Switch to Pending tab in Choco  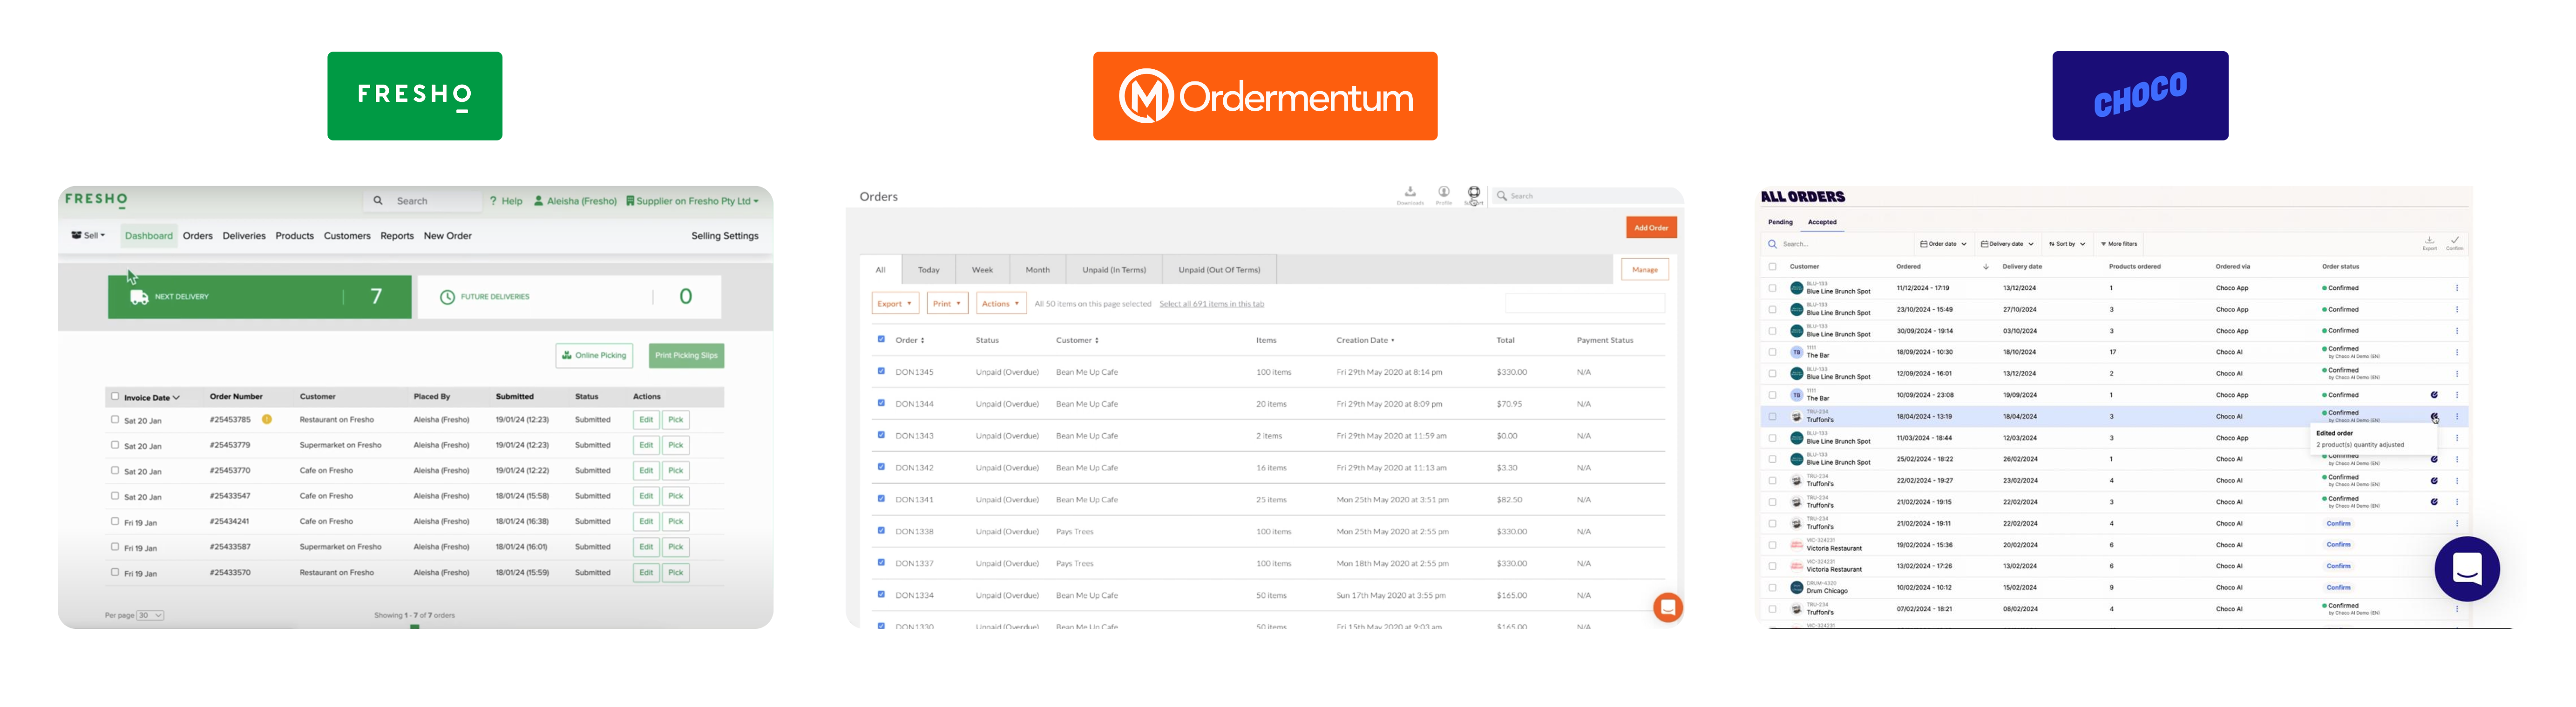pos(1780,222)
